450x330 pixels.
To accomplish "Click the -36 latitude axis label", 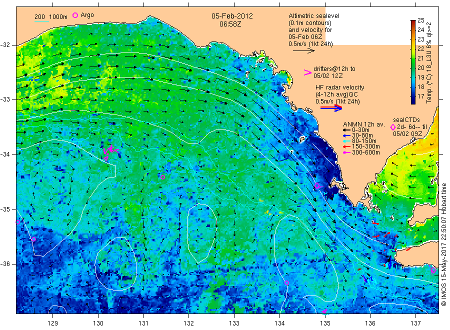I will (x=5, y=264).
